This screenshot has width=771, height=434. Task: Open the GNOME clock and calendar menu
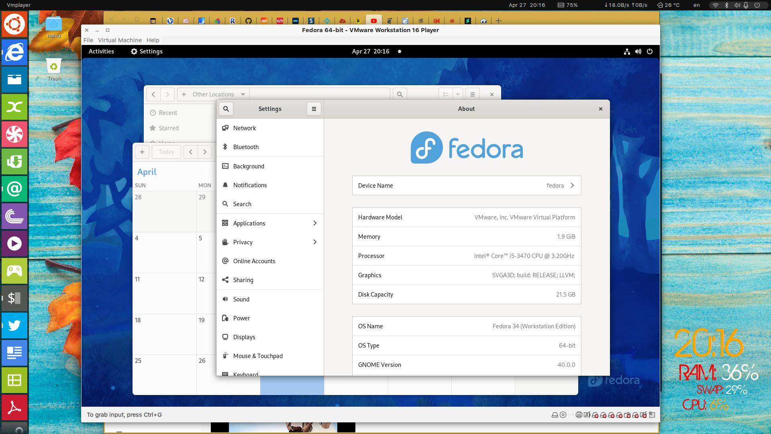point(371,51)
